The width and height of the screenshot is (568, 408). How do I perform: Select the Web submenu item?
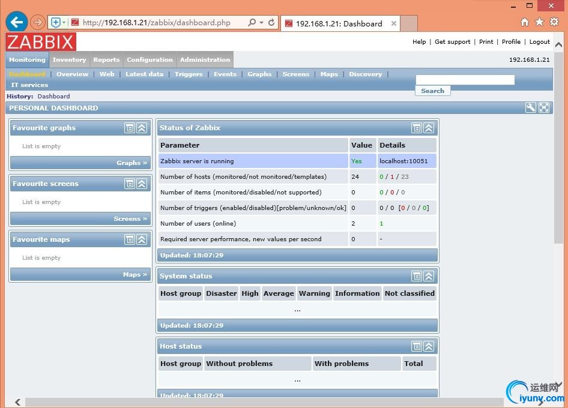(x=107, y=74)
